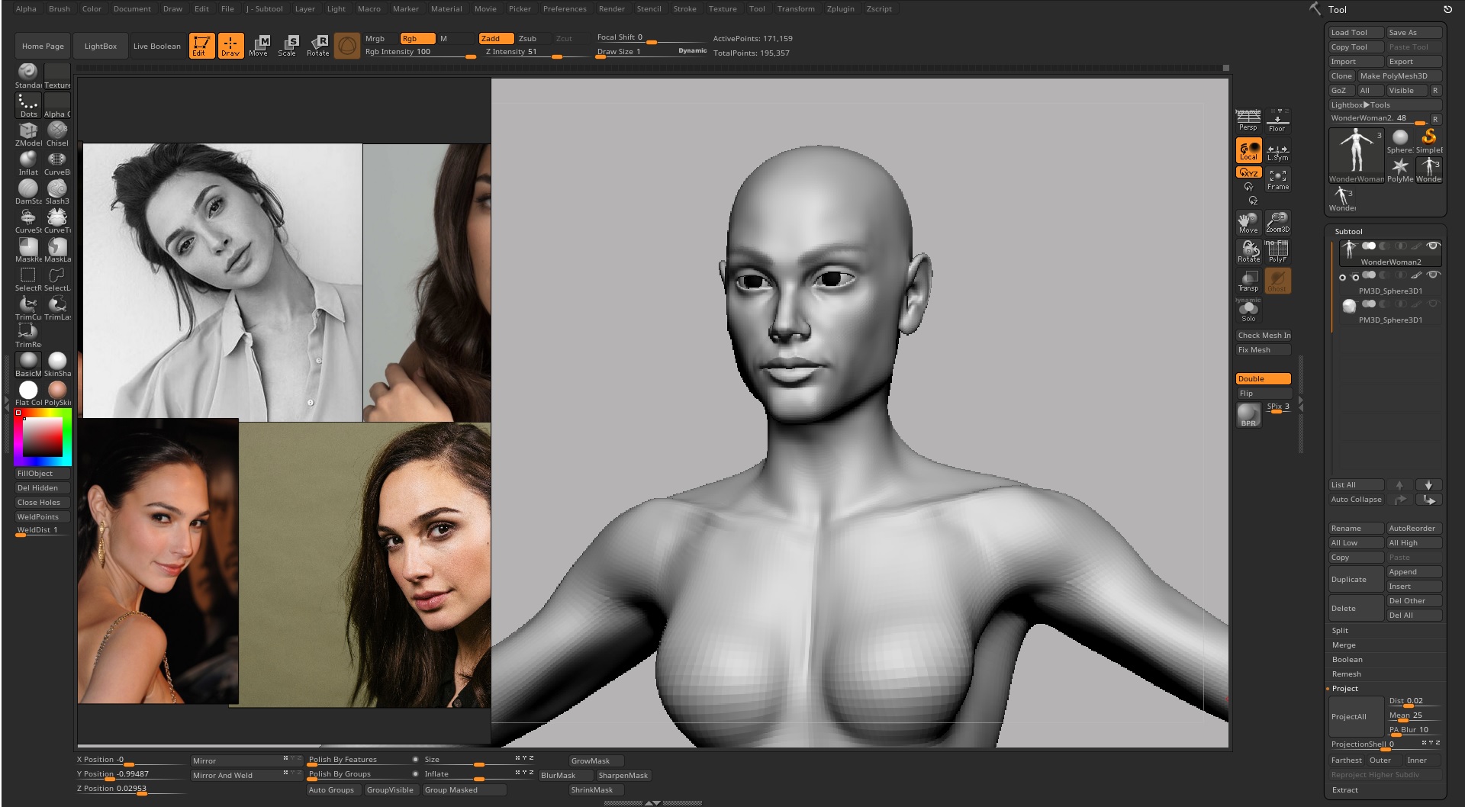Toggle the Double display option
Viewport: 1465px width, 807px height.
[1263, 379]
